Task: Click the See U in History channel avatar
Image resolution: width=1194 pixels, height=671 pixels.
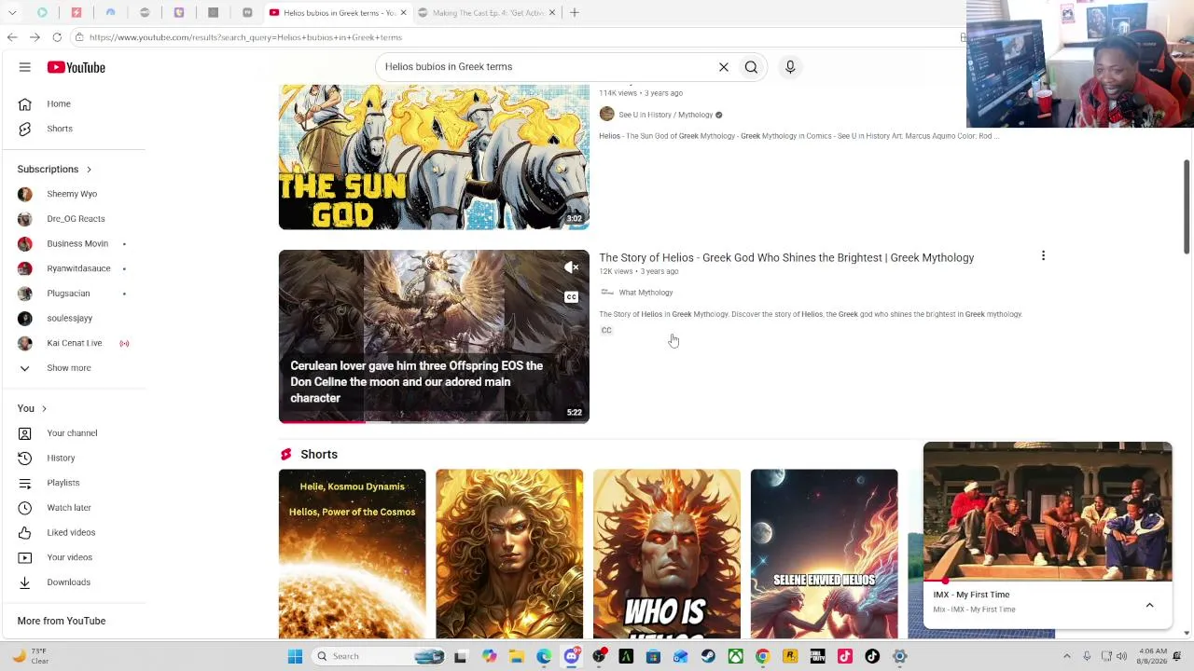Action: coord(607,115)
